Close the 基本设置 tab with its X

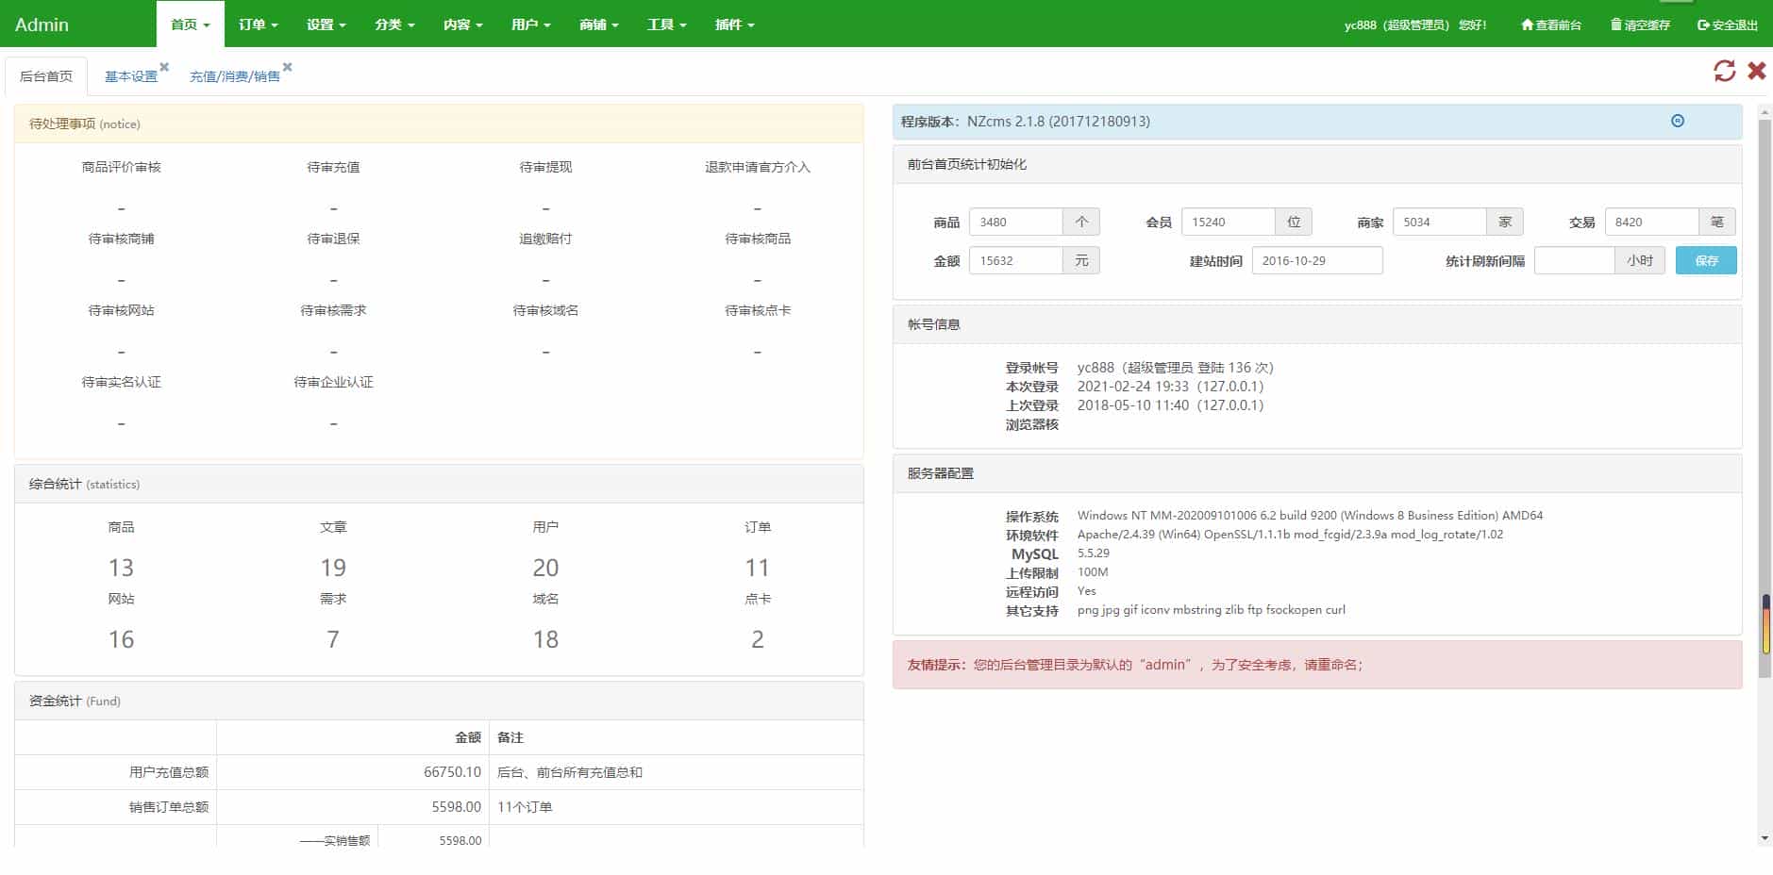(x=165, y=66)
